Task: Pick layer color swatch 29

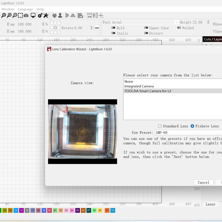Action: 100,210
